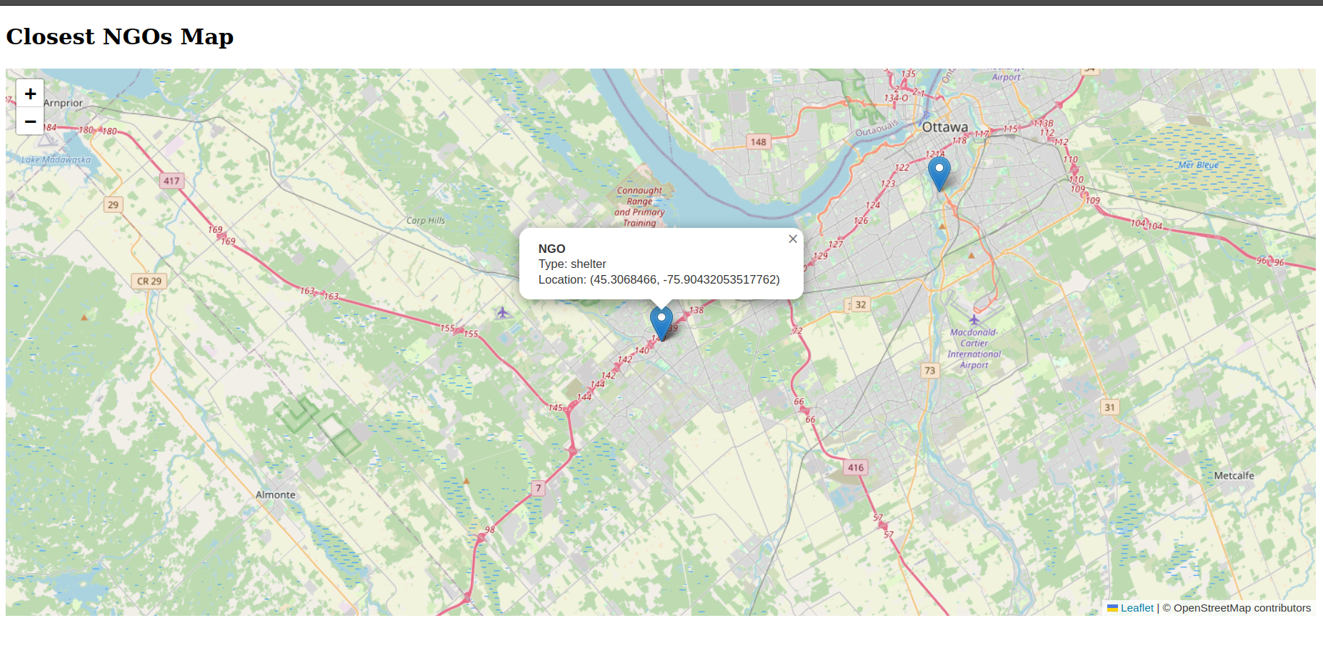1323x658 pixels.
Task: Click the route 32 road shield
Action: [861, 304]
